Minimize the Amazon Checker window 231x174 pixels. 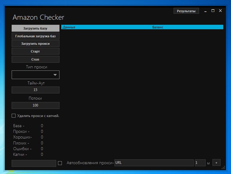pos(205,11)
